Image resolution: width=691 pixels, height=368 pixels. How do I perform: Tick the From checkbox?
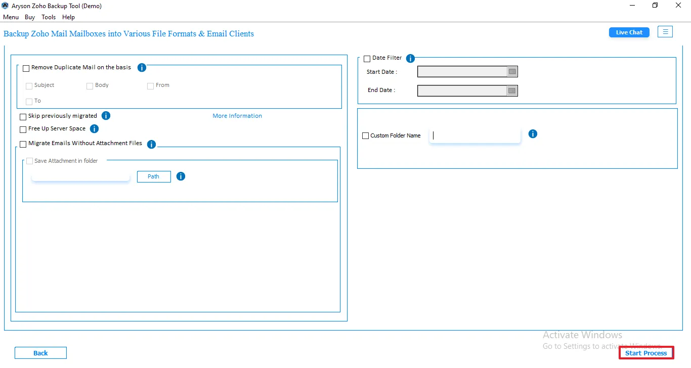click(x=150, y=86)
